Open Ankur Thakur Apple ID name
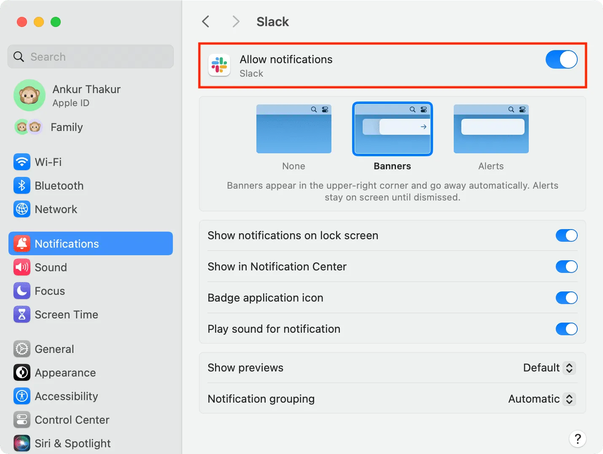Screen dimensions: 603x454 pos(86,89)
